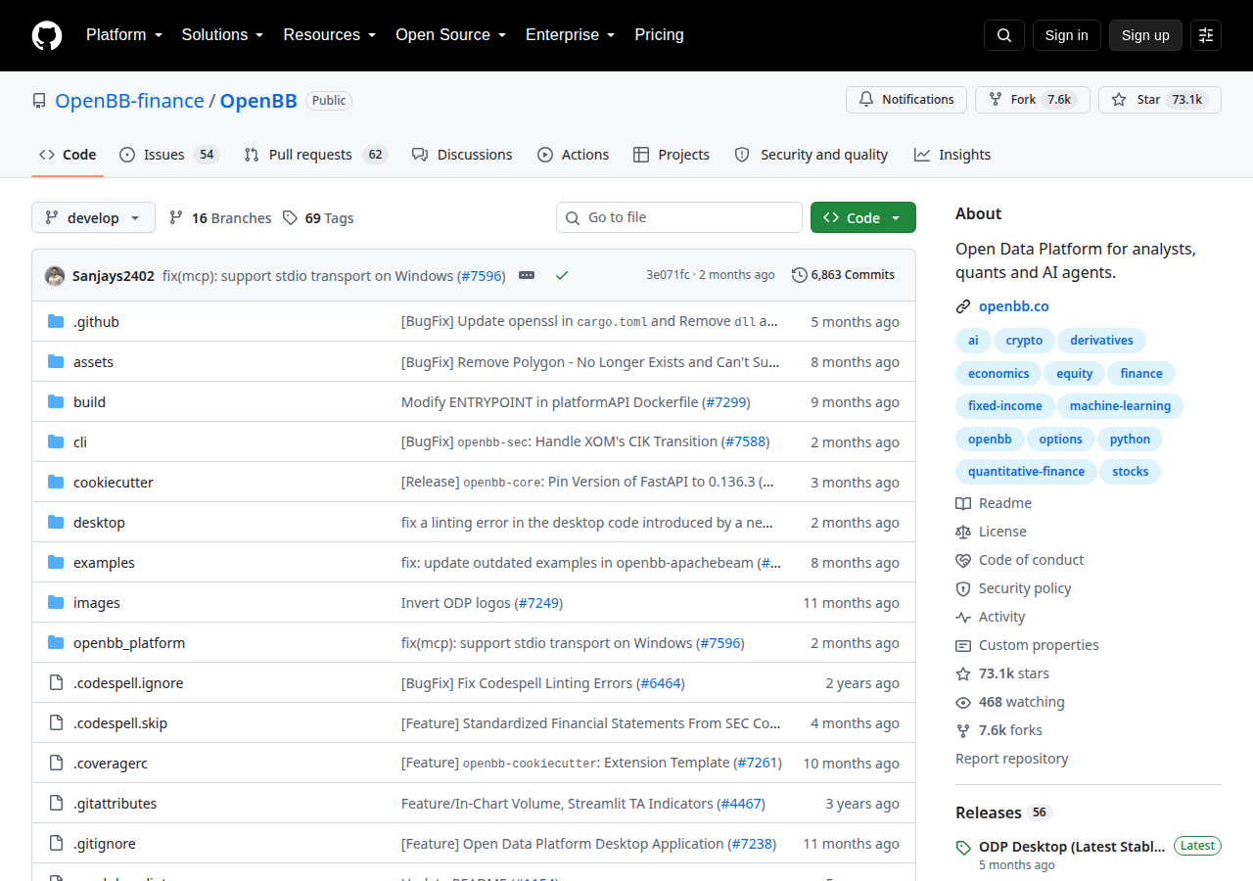Fork the repository via Fork button
Screen dimensions: 1253x881
click(x=1032, y=100)
